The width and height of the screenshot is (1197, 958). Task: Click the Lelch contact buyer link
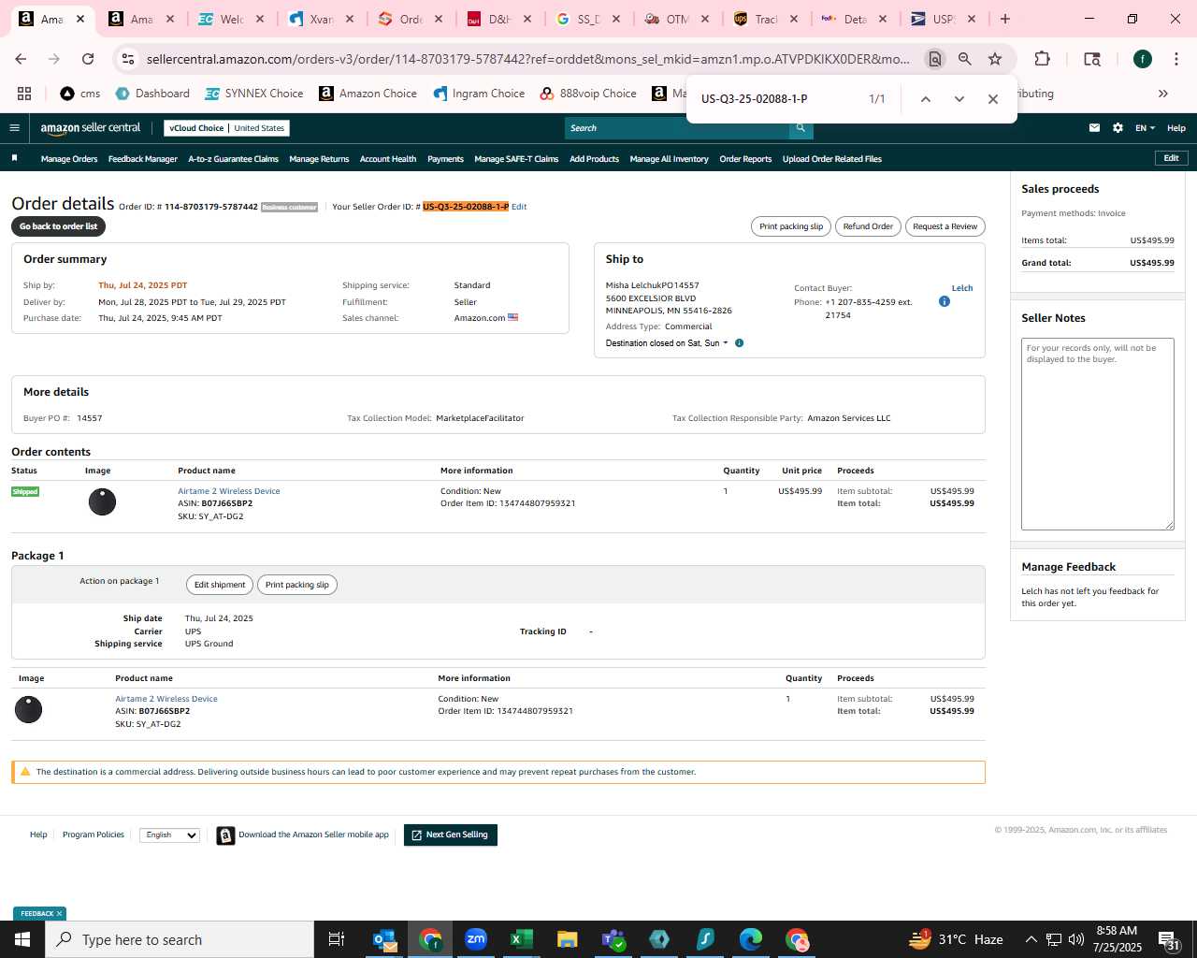[962, 288]
